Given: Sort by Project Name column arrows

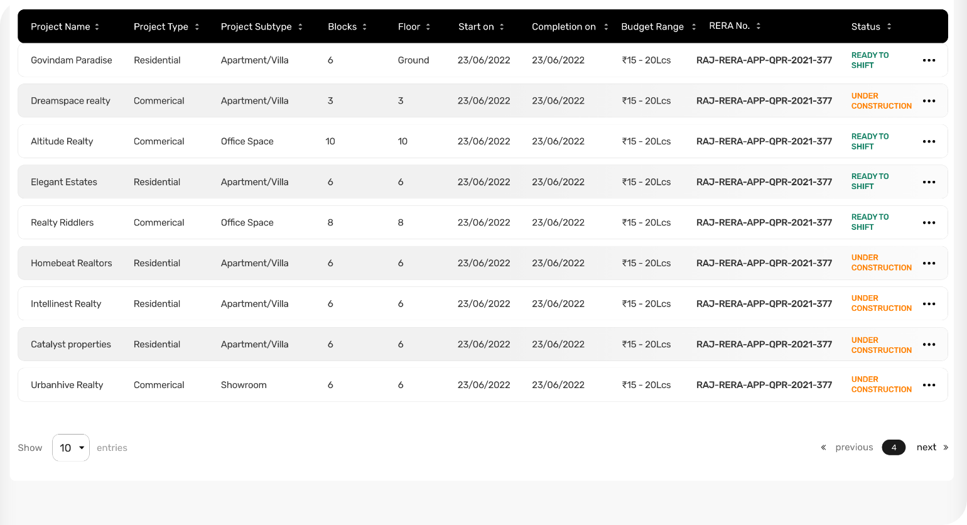Looking at the screenshot, I should point(97,27).
